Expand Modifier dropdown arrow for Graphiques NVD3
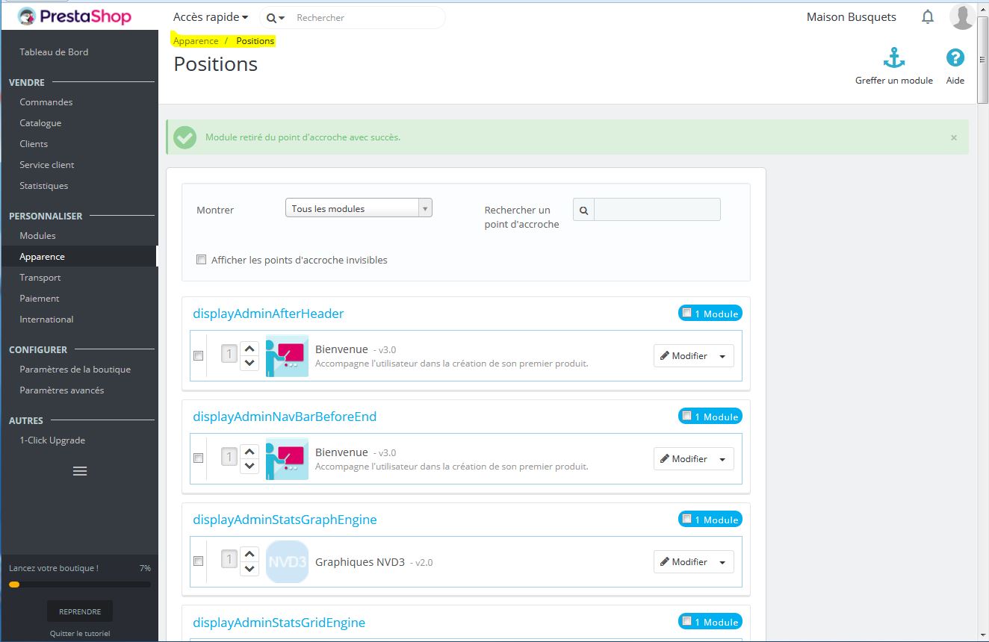This screenshot has height=642, width=989. pos(722,562)
